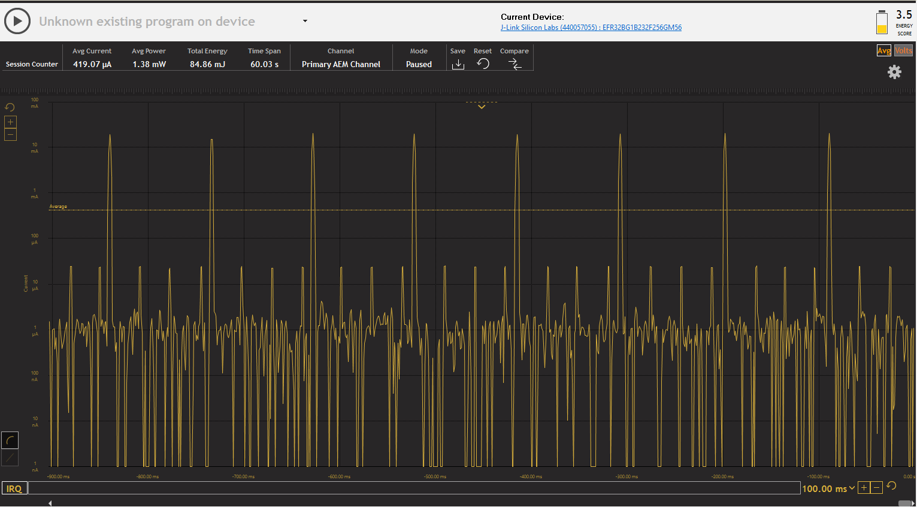Click the Paused mode label

coord(419,64)
